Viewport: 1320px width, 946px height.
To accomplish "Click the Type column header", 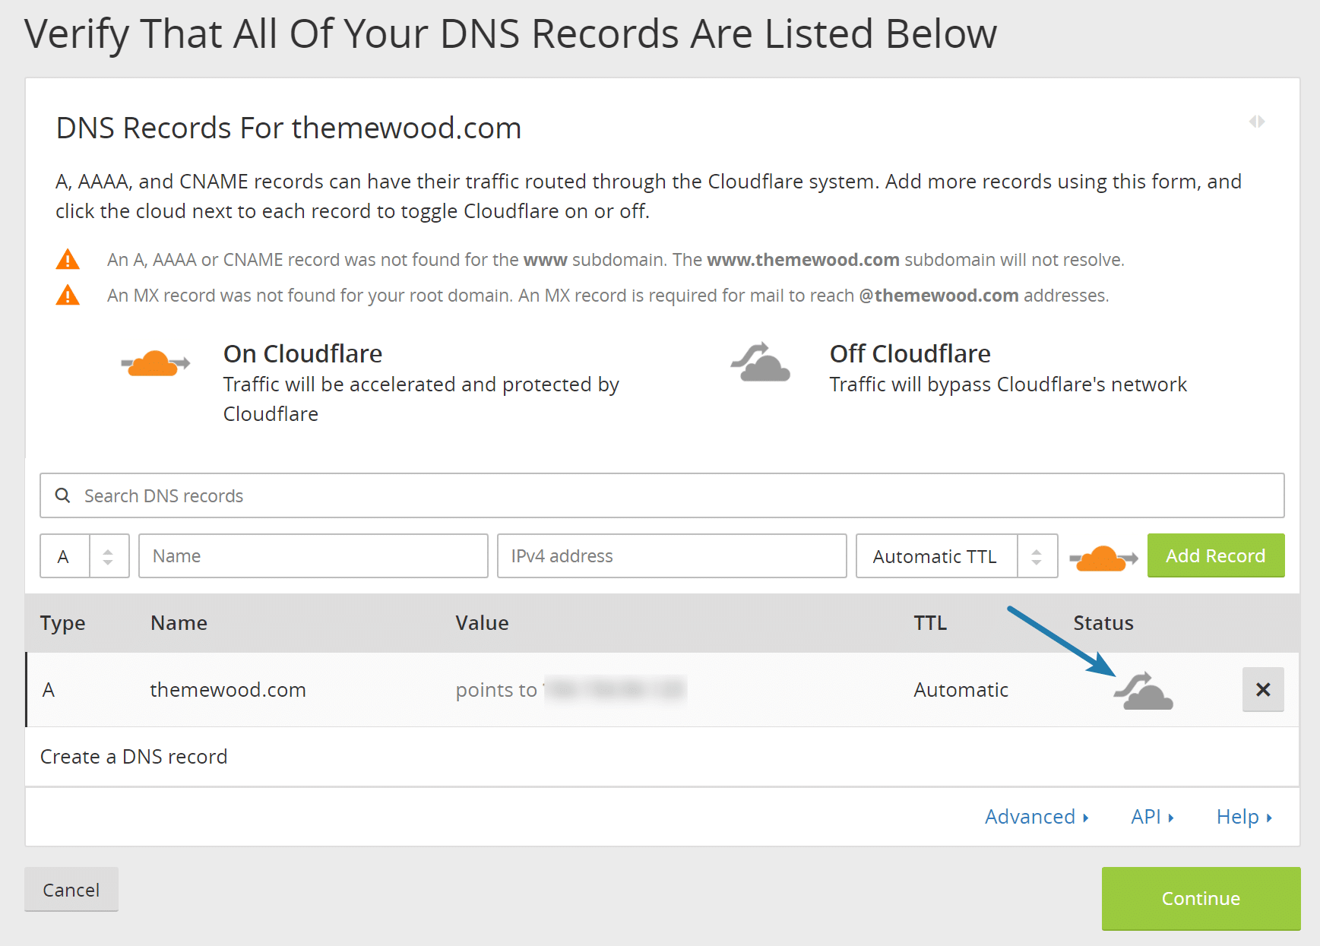I will coord(62,623).
